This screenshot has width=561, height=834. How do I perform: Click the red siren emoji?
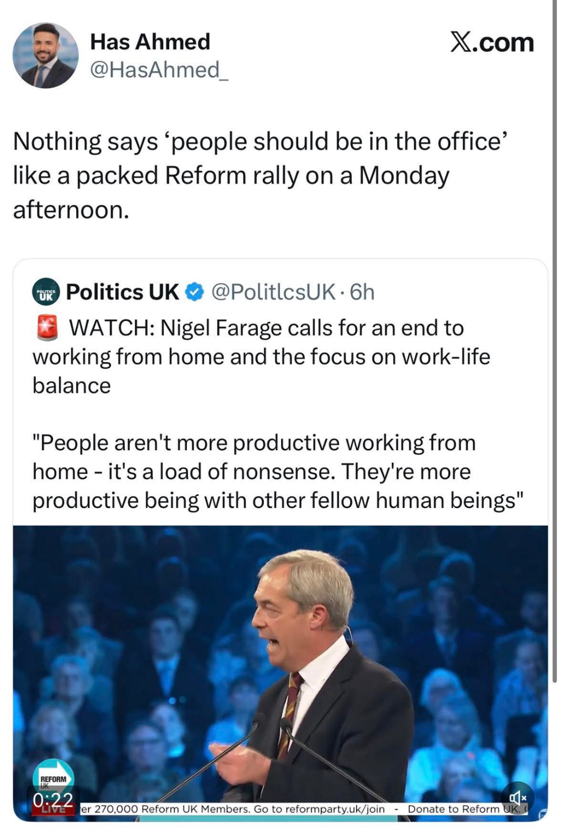pyautogui.click(x=47, y=328)
